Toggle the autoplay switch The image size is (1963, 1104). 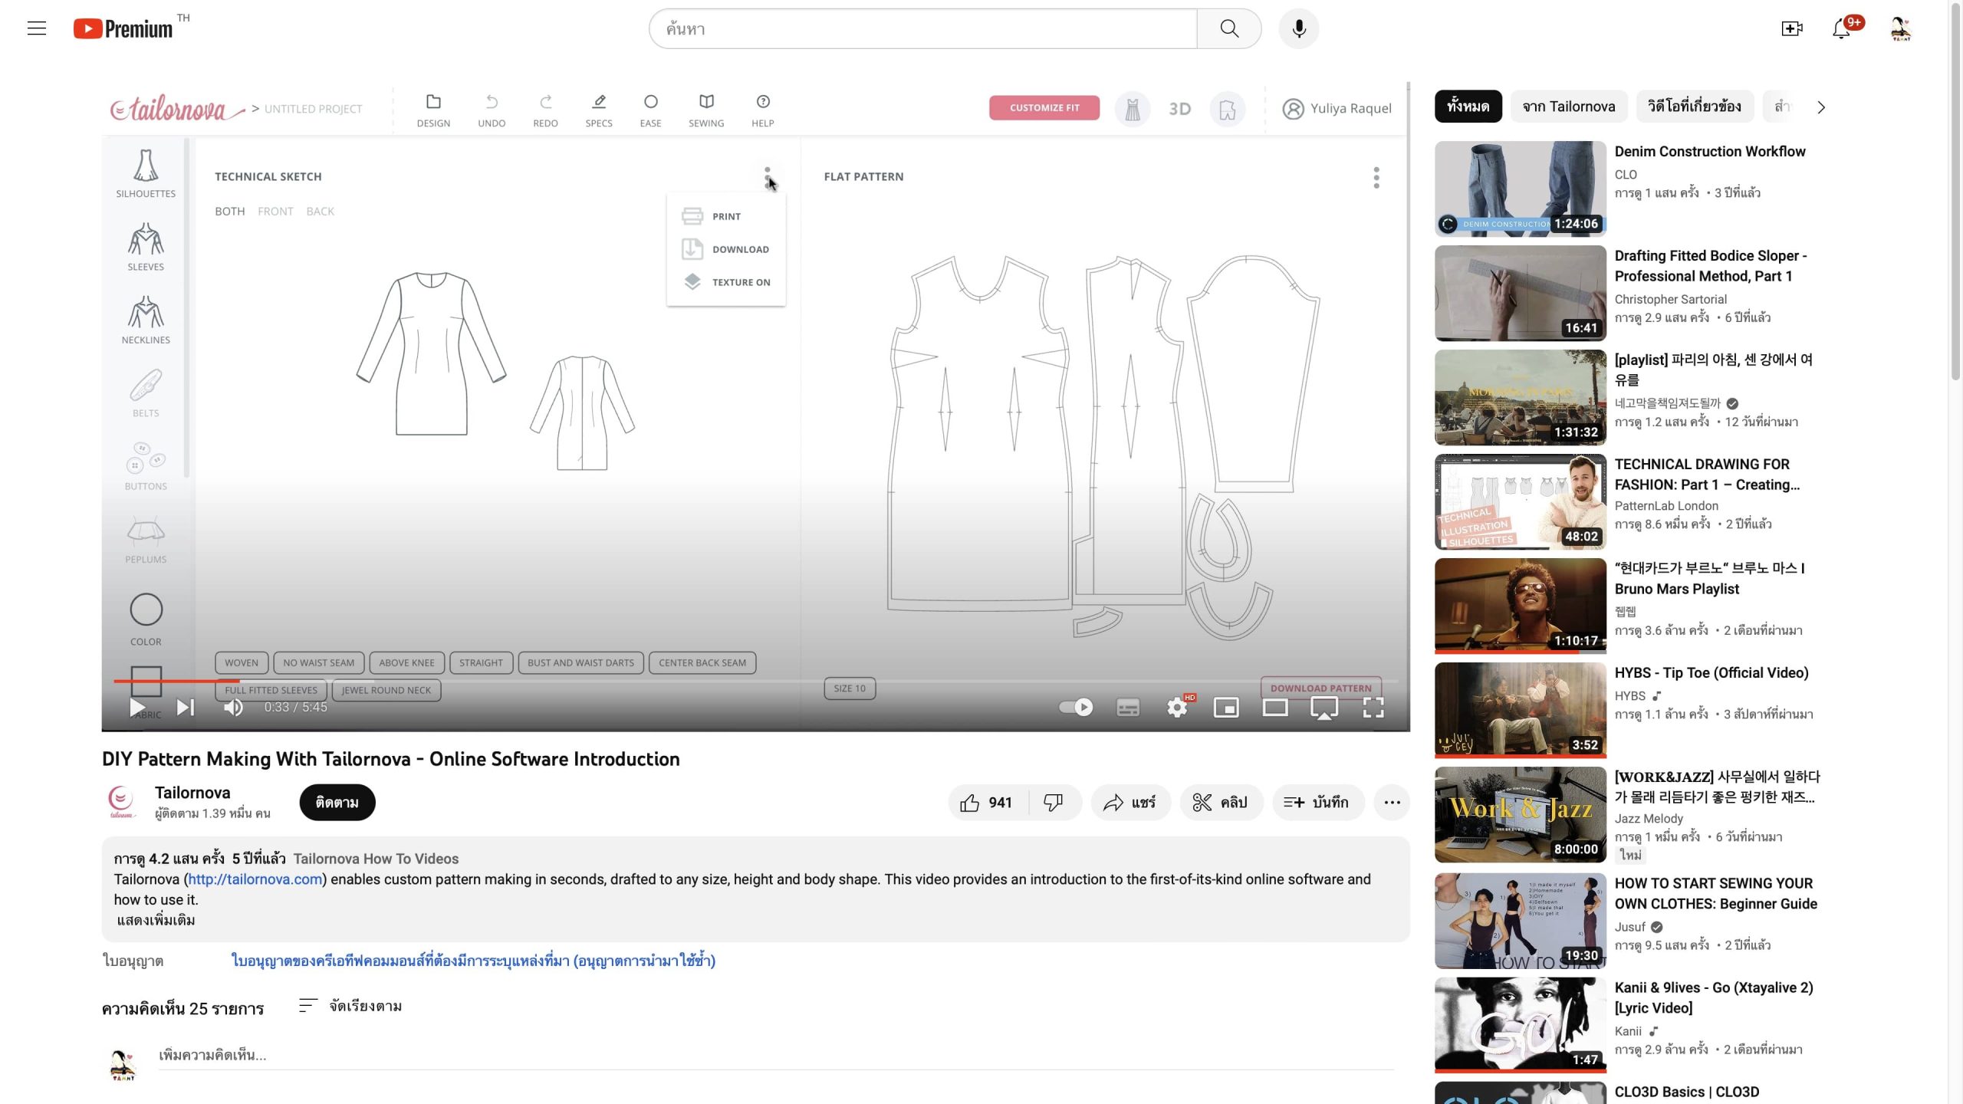tap(1075, 707)
